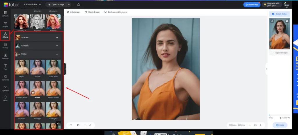Open the edit history clock icon

[71, 125]
